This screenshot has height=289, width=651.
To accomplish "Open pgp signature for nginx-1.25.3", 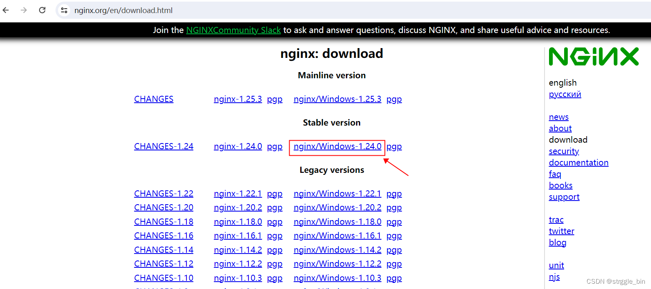I will [275, 99].
